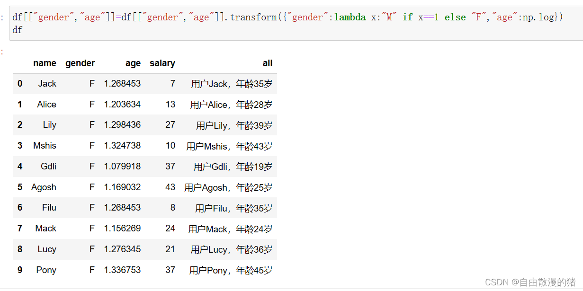The height and width of the screenshot is (291, 583).
Task: Select the "salary" column header
Action: click(x=162, y=63)
